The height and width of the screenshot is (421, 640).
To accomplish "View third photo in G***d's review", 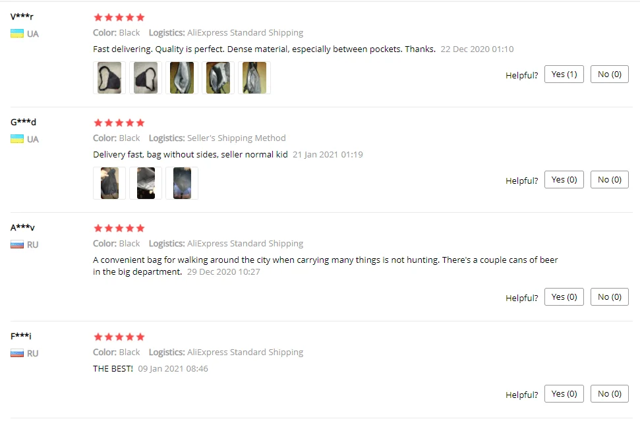I will (182, 183).
